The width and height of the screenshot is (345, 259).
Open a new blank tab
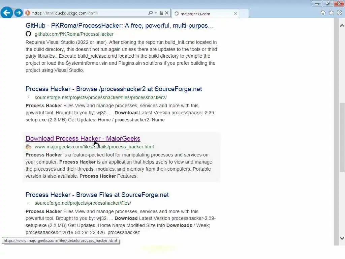[244, 13]
